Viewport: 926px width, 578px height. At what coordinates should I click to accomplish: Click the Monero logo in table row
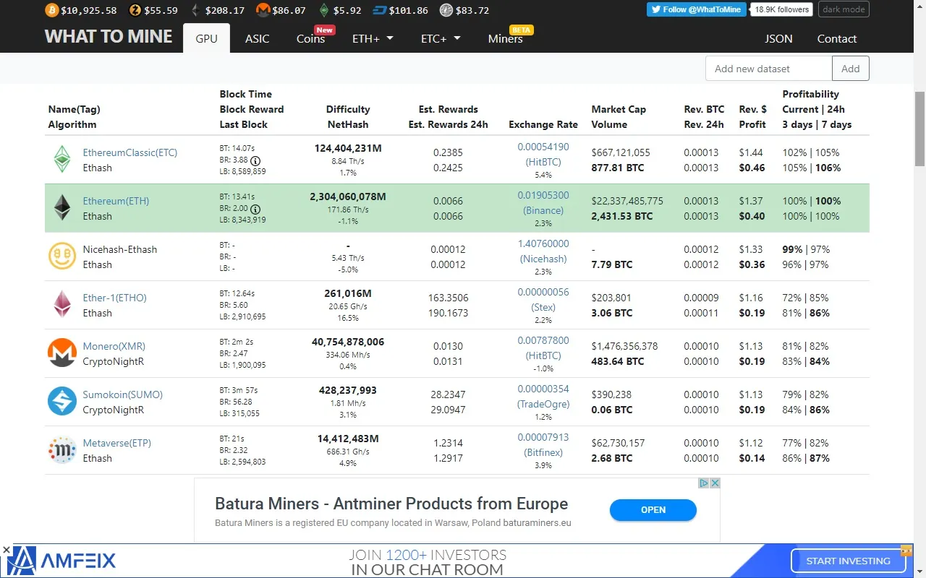(x=62, y=353)
